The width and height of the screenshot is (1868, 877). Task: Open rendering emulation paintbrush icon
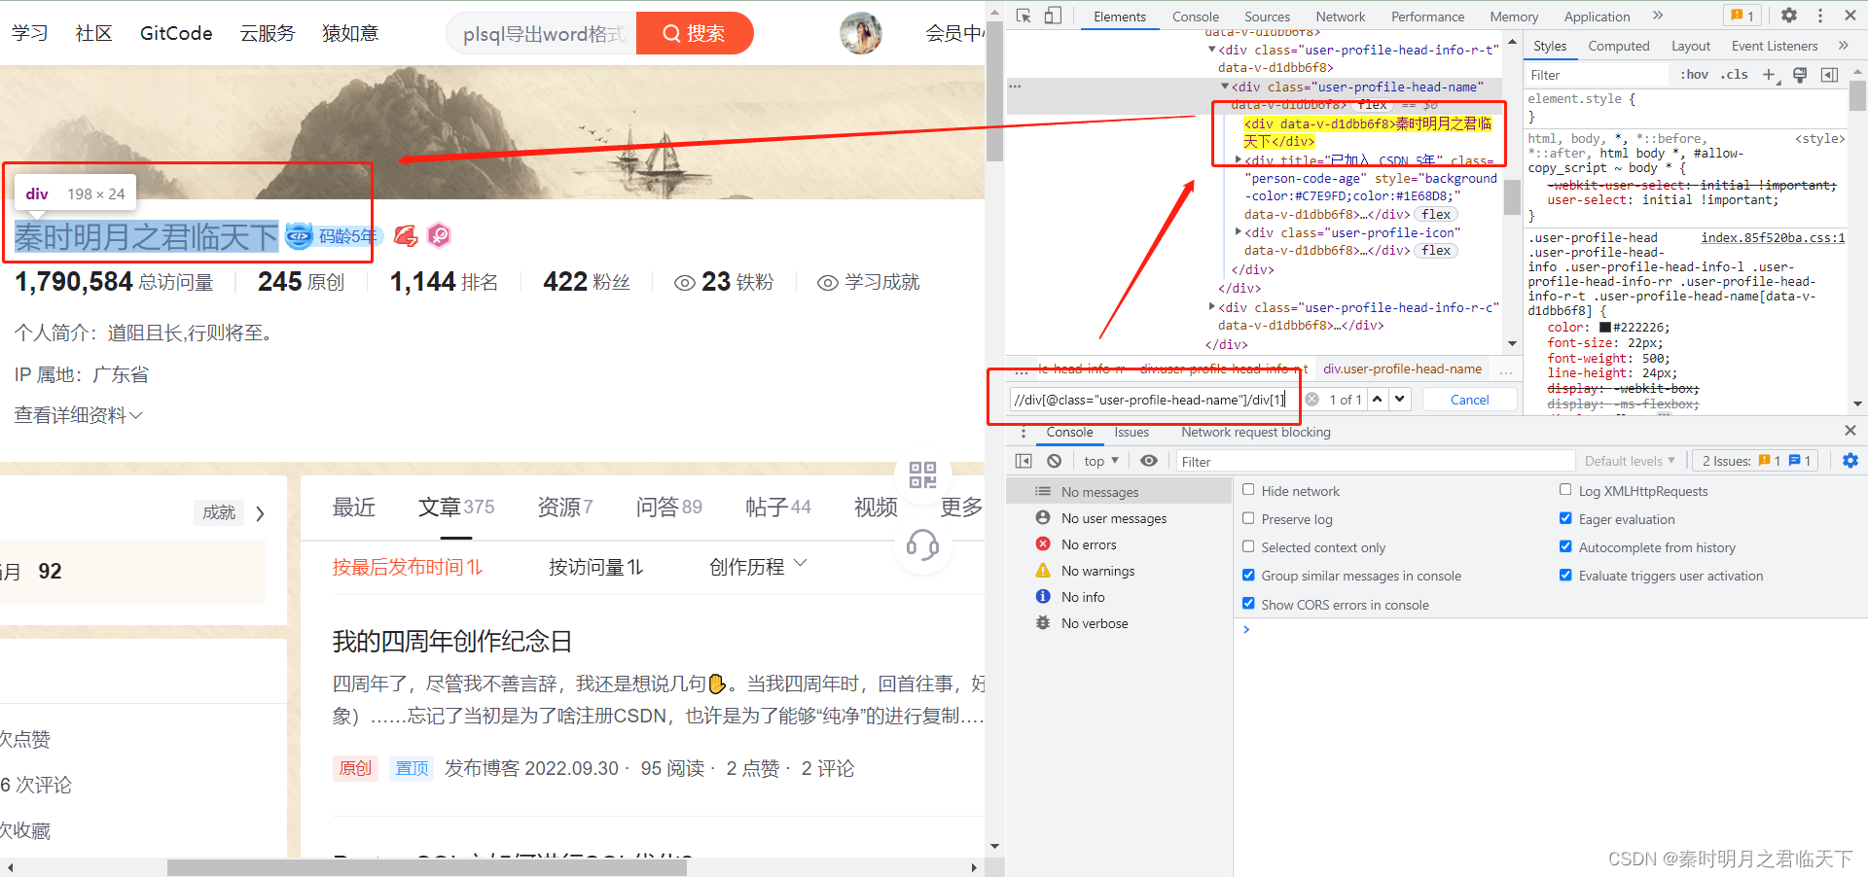(x=1800, y=75)
